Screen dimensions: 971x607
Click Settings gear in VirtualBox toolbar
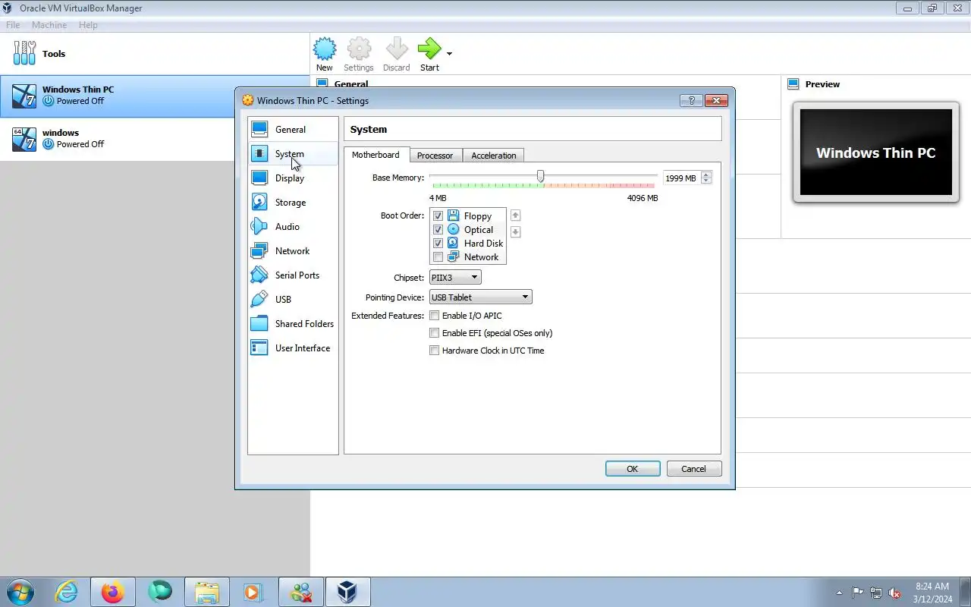click(359, 49)
